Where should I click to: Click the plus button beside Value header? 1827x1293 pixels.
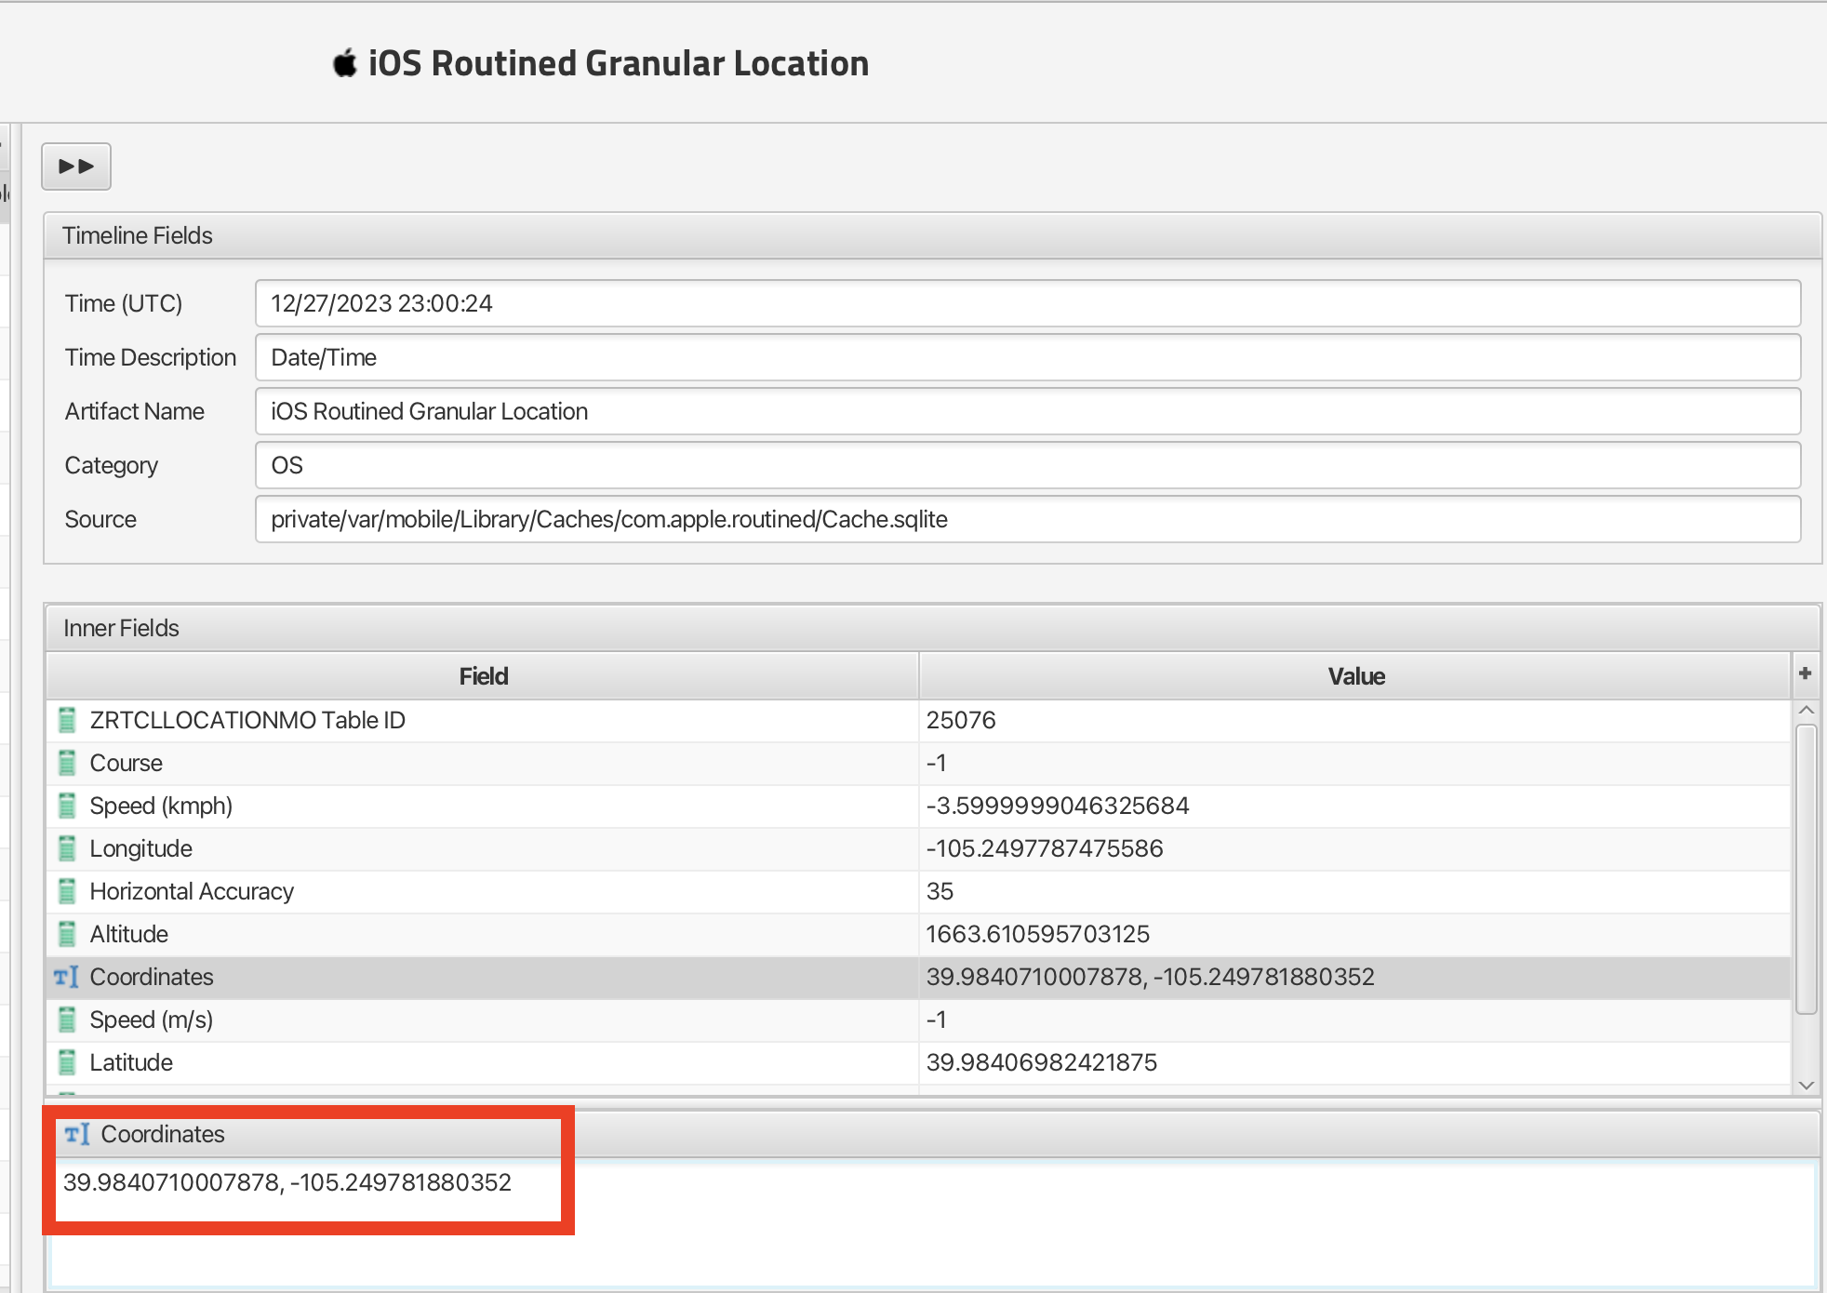point(1806,673)
